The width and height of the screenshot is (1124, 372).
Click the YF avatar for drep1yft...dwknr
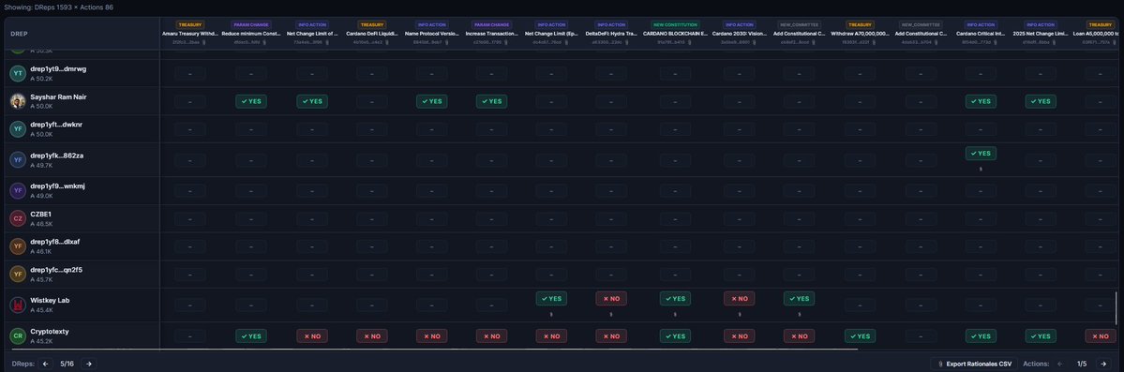(x=18, y=129)
